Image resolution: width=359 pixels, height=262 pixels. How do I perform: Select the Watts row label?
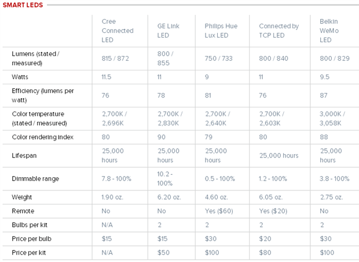20,77
